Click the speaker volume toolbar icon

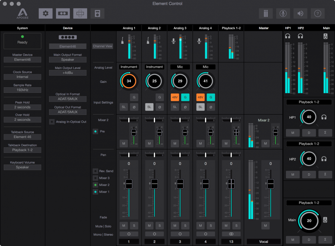click(x=300, y=13)
